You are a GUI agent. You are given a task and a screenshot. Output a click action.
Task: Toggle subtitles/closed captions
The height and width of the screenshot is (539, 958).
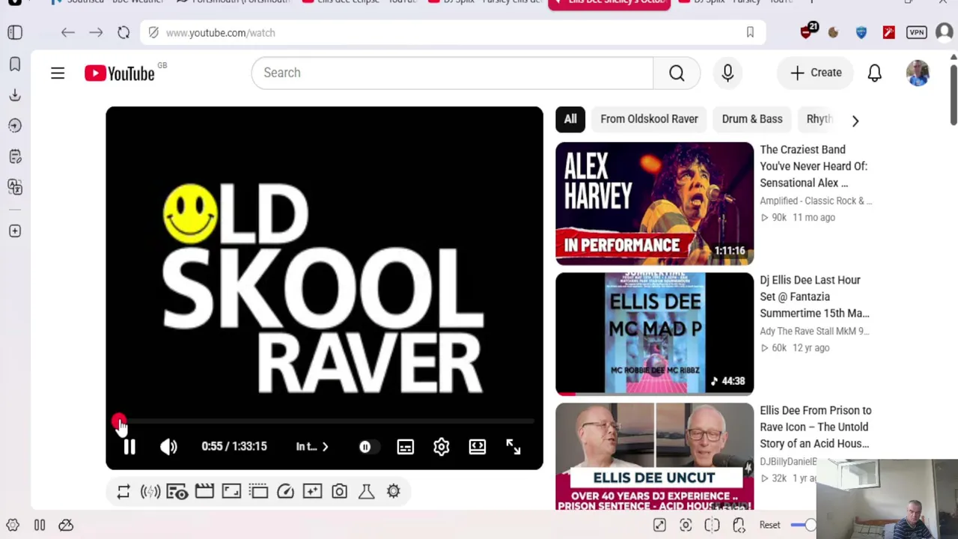click(405, 447)
